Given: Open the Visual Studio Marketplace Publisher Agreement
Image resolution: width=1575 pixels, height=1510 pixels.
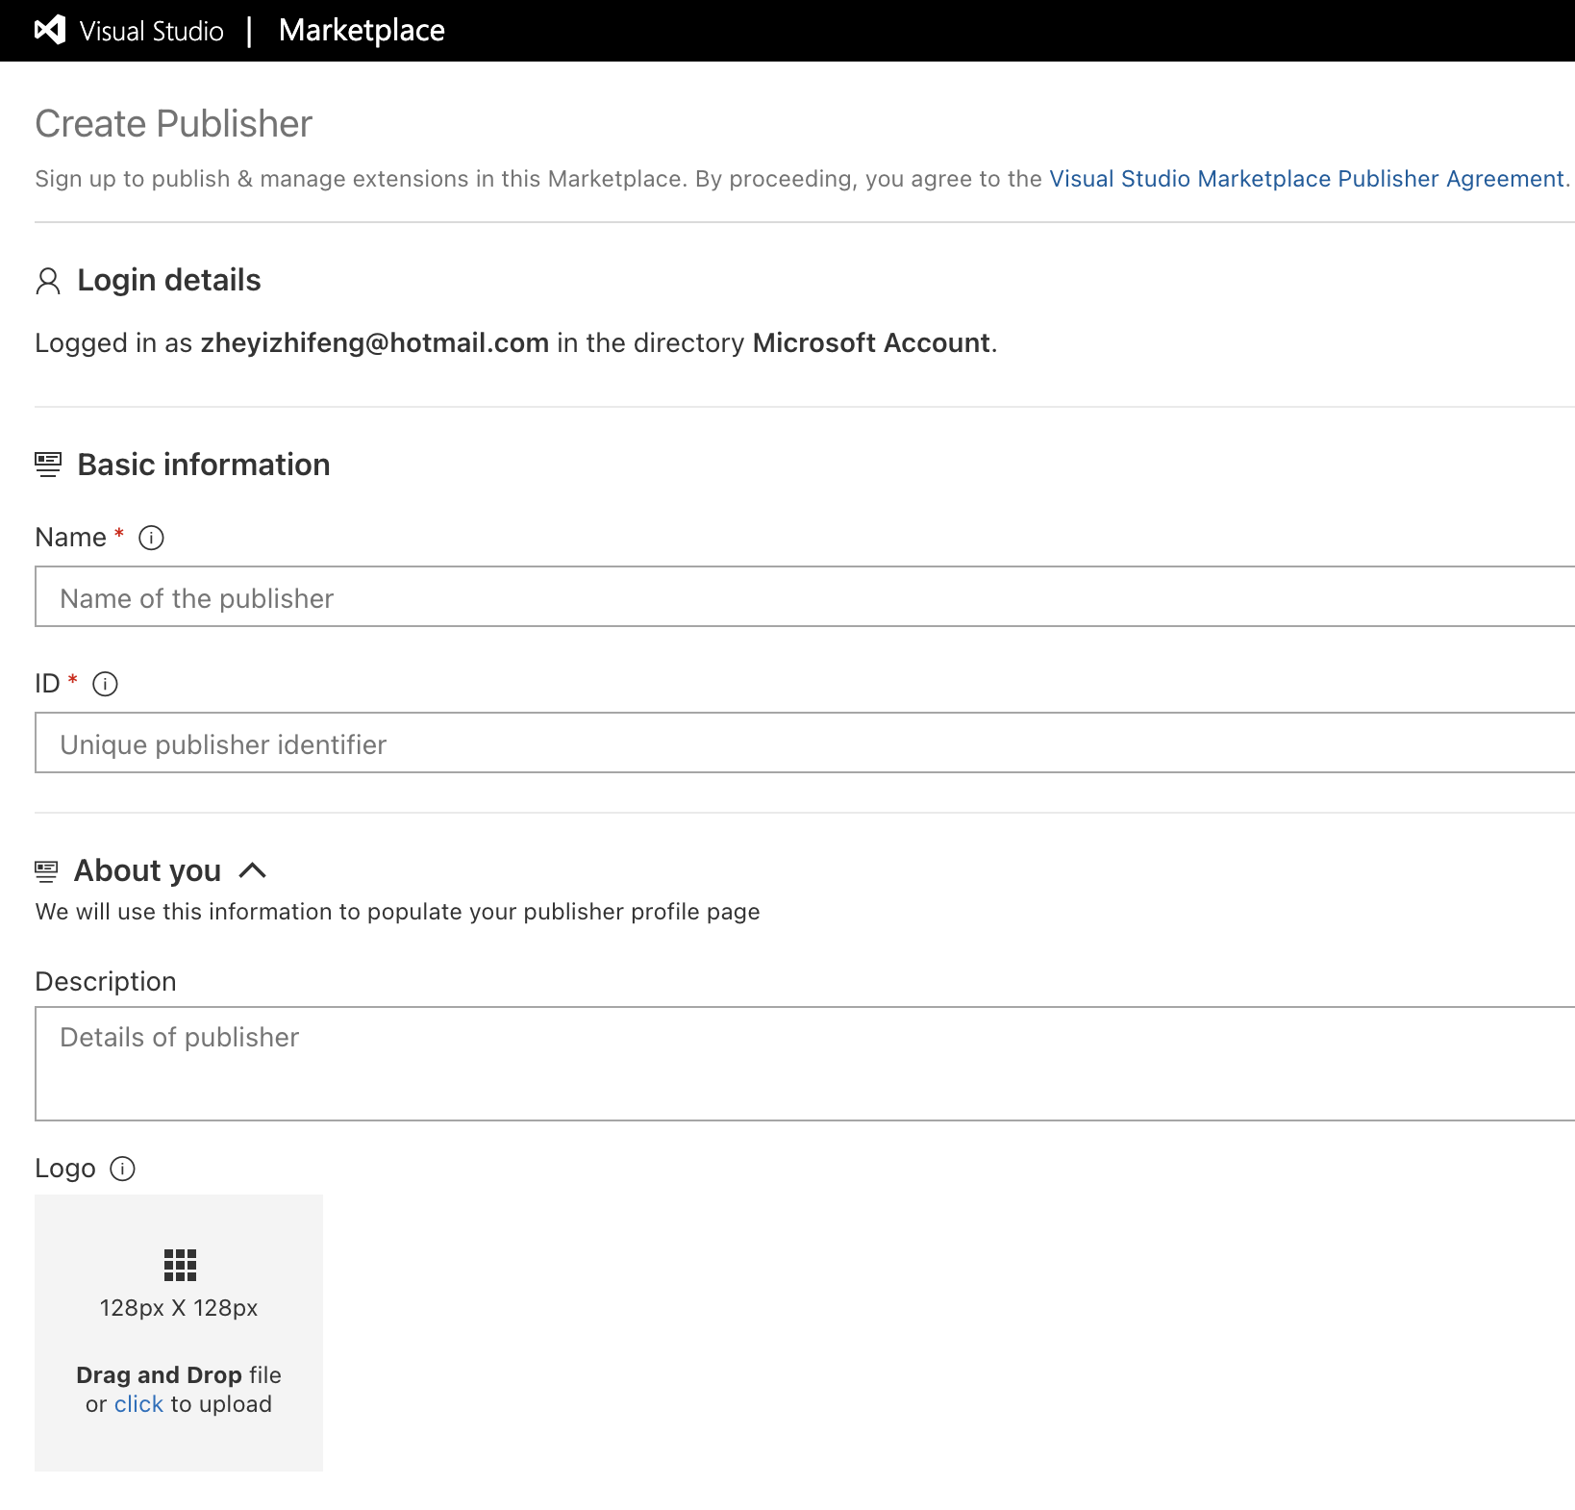Looking at the screenshot, I should tap(1308, 179).
